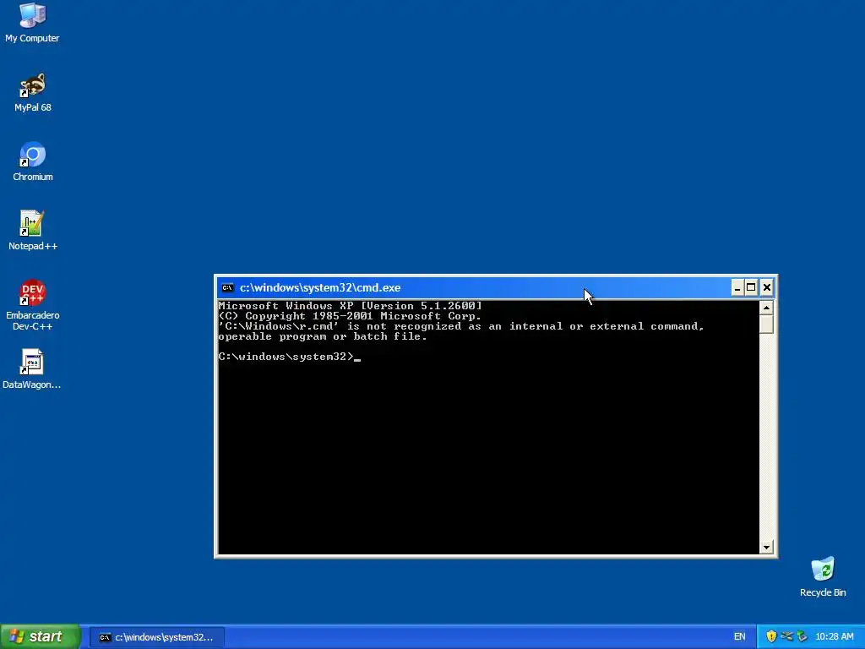Open Embarcadero Dev-C++ shortcut

33,305
